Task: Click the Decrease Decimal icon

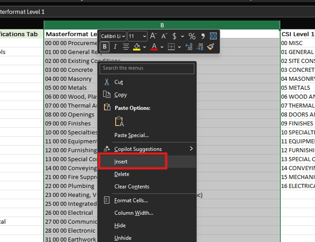Action: coord(200,47)
